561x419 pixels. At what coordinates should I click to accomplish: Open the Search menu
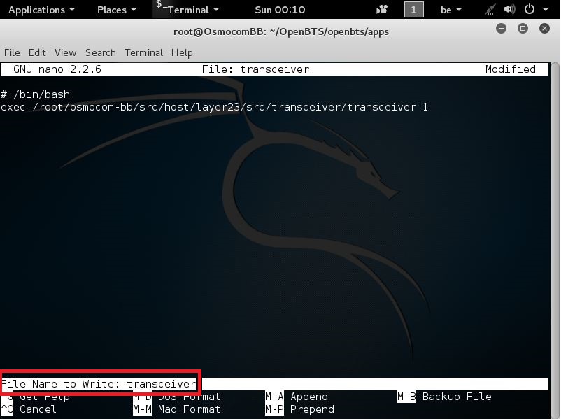point(101,52)
